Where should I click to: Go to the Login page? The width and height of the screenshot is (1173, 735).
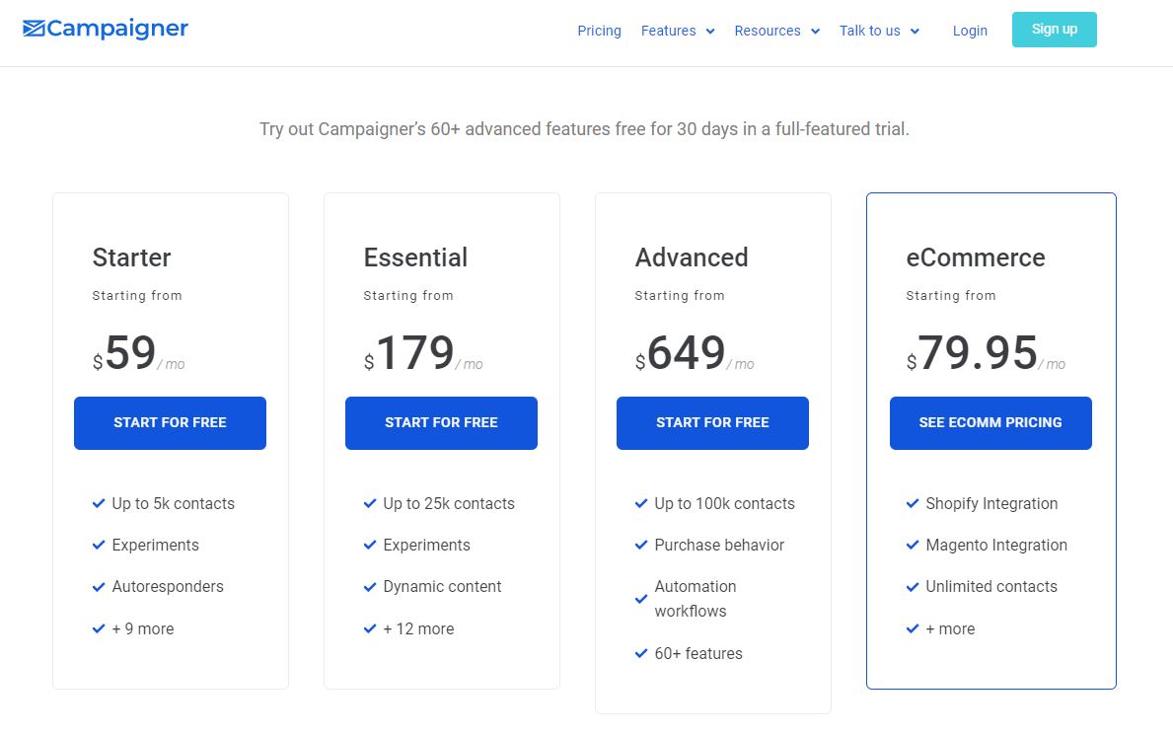tap(970, 31)
